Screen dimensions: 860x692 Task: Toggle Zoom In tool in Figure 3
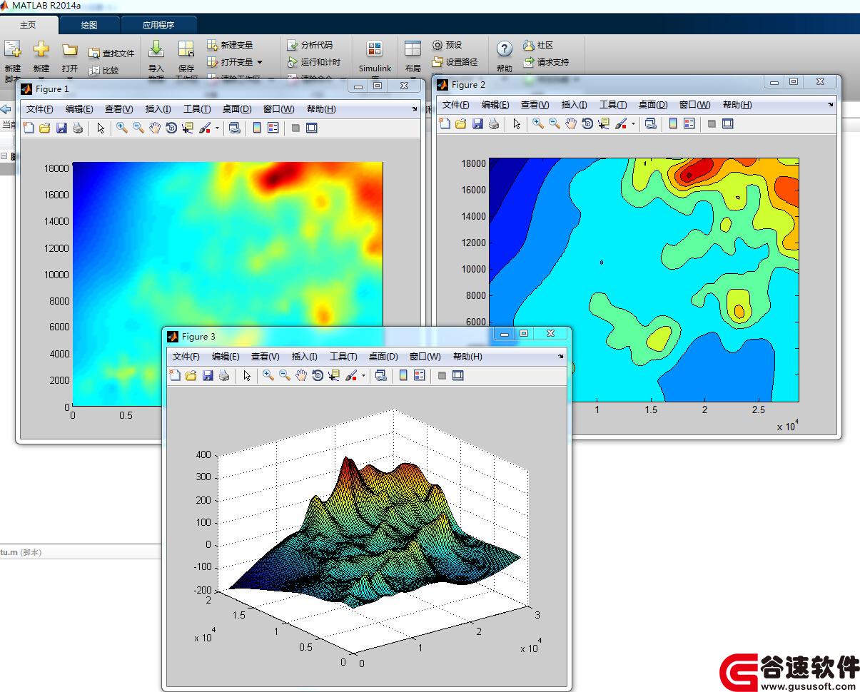point(268,375)
